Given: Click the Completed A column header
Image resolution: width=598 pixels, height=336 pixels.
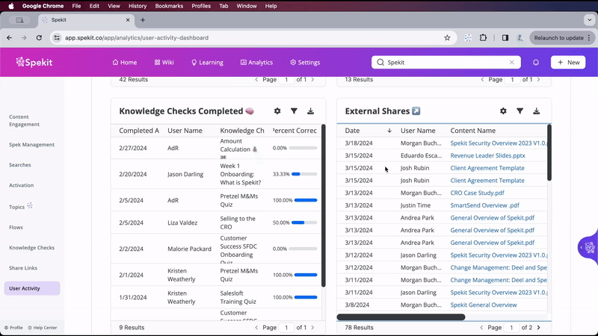Looking at the screenshot, I should (139, 130).
